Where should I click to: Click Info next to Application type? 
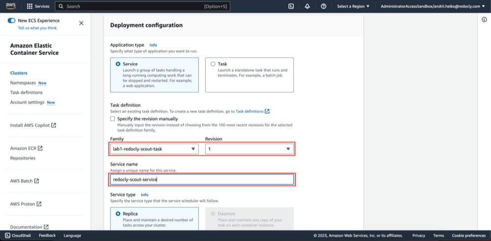coord(153,45)
